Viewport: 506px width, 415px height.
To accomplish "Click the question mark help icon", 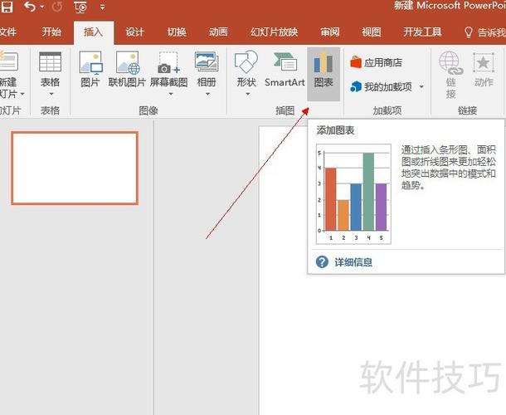I will [x=322, y=262].
